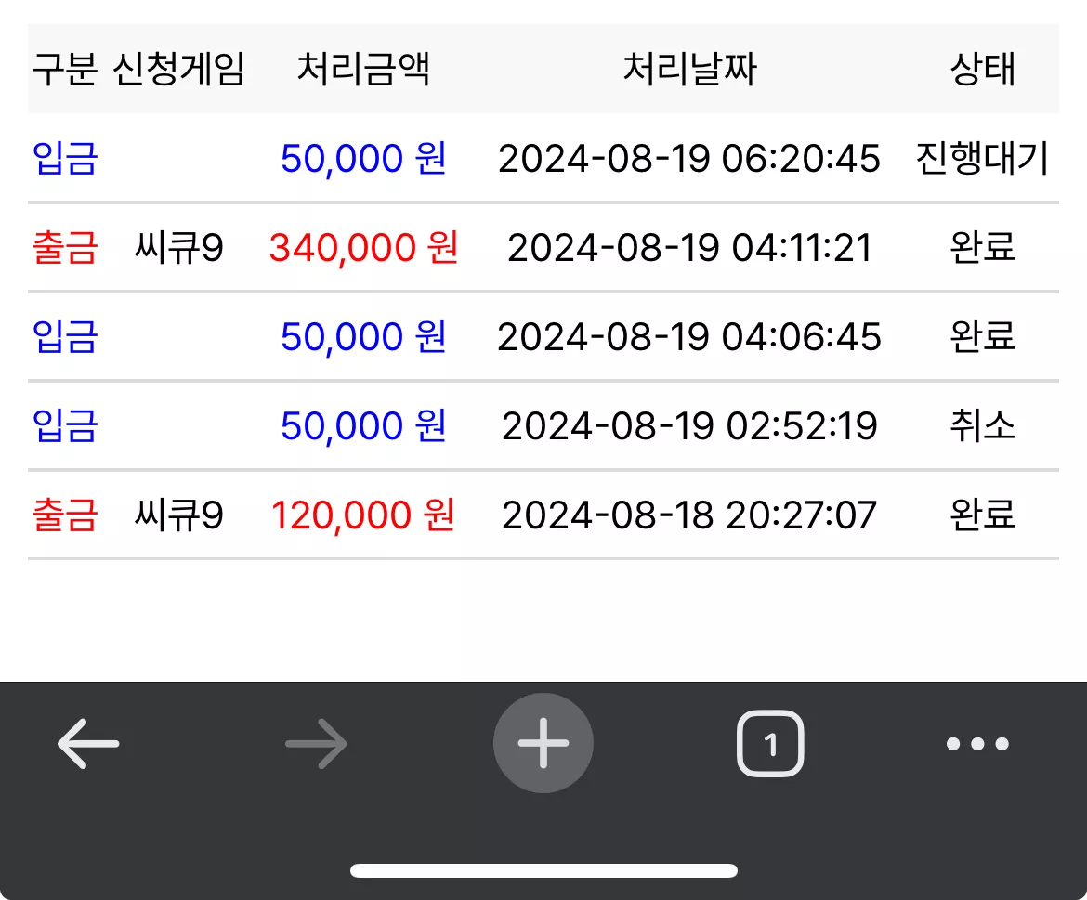Tap the 2024-08-18 20:27:07 date entry

tap(689, 515)
